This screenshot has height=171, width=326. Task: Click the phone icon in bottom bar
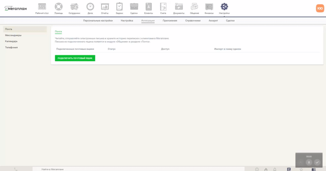(16, 169)
